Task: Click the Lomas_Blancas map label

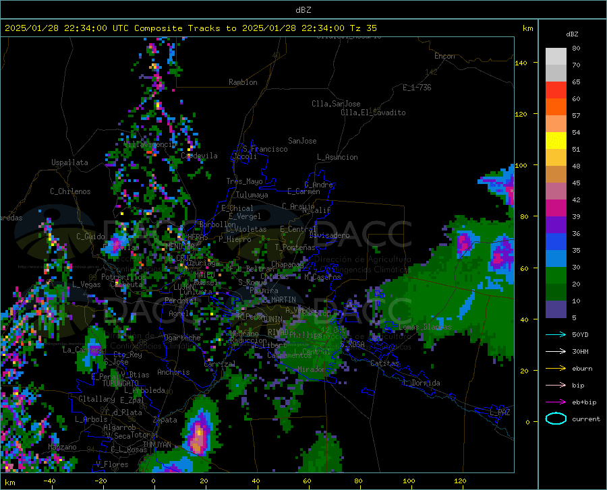Action: pos(425,327)
